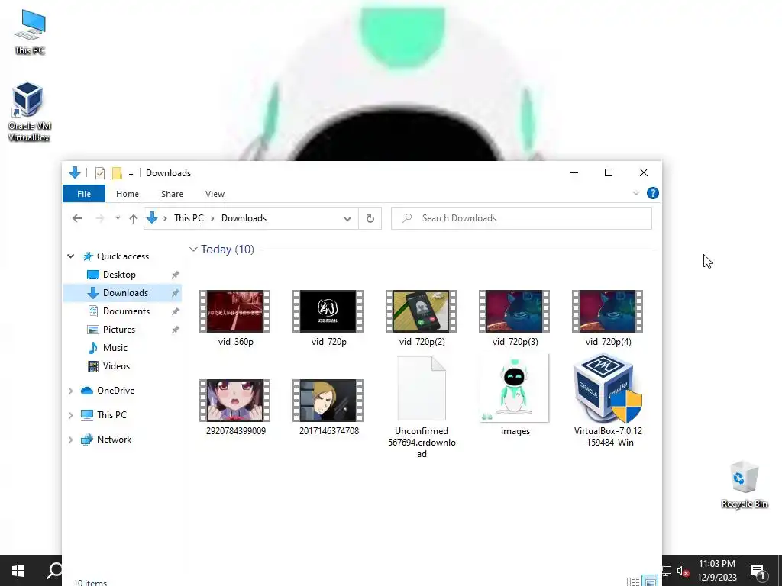Click the pin icon beside Downloads
Screen dimensions: 782x586
click(175, 293)
